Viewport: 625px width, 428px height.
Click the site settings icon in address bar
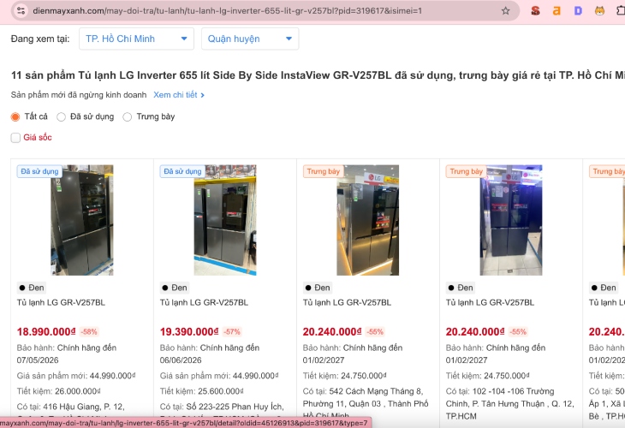click(21, 11)
